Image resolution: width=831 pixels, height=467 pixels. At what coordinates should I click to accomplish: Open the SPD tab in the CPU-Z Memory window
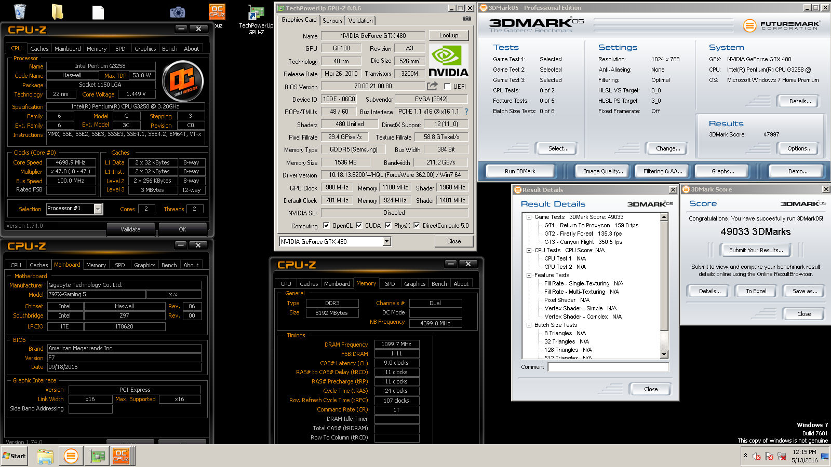390,284
